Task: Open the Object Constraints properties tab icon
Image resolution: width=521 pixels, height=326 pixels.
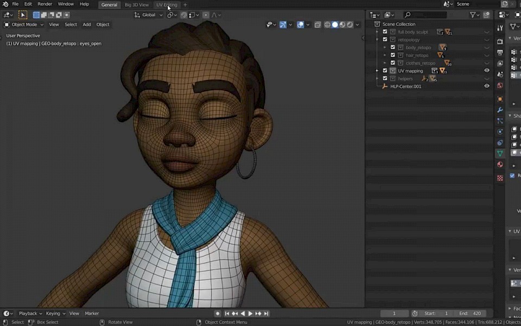Action: click(x=500, y=143)
